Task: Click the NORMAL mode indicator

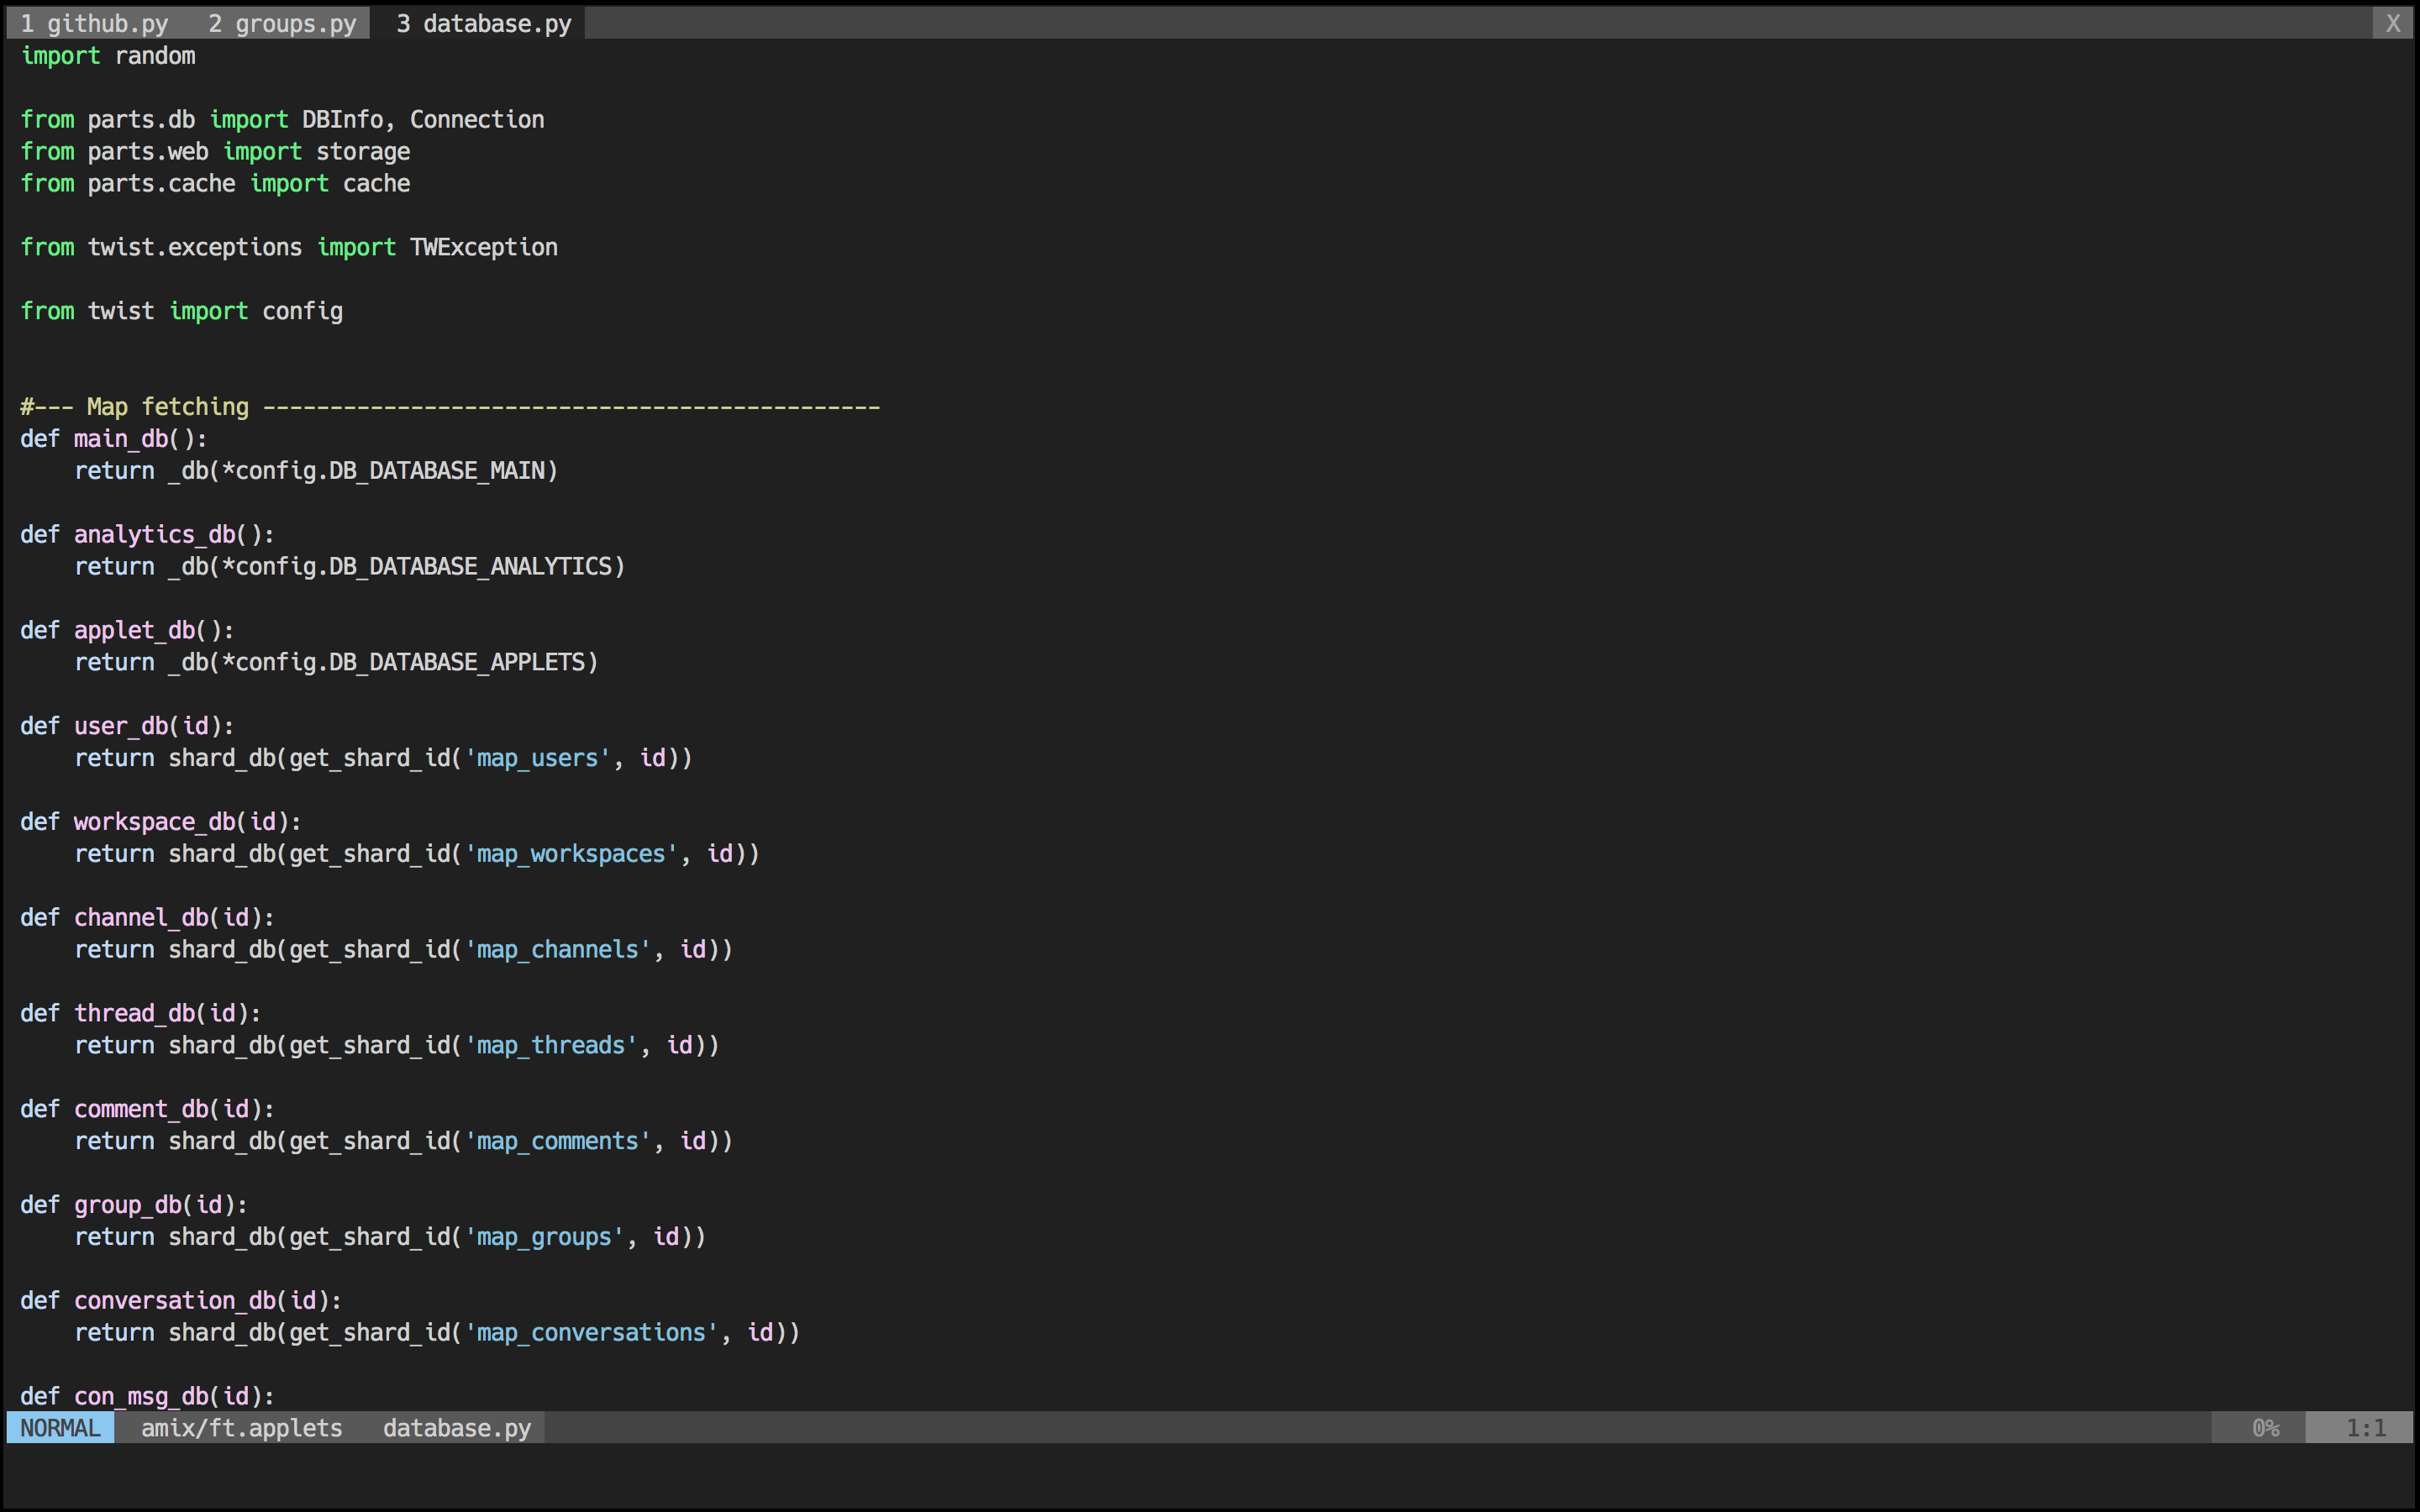Action: coord(60,1428)
